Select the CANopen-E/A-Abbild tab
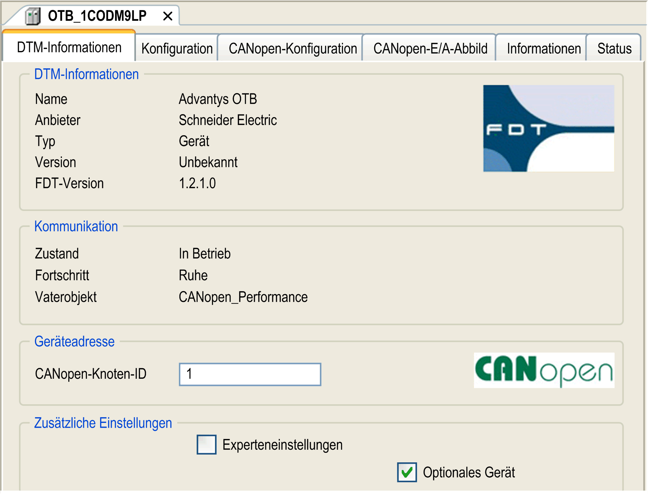Image resolution: width=648 pixels, height=497 pixels. pyautogui.click(x=430, y=48)
